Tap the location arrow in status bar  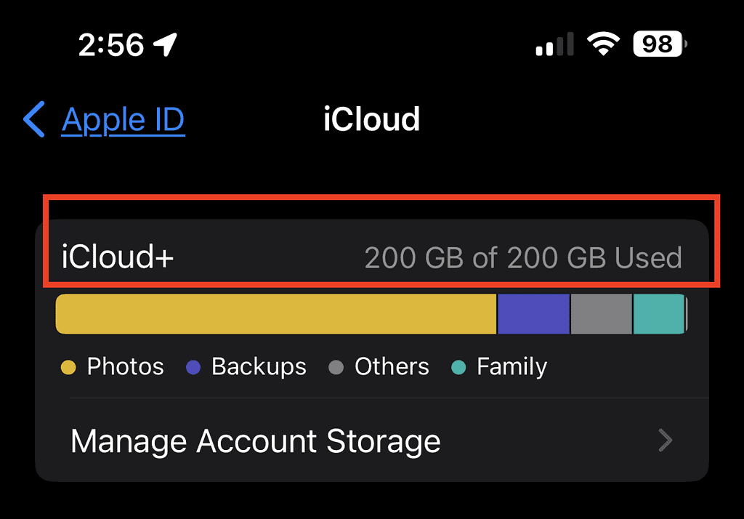166,45
